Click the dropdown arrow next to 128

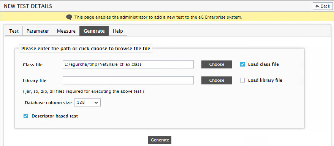(96, 103)
